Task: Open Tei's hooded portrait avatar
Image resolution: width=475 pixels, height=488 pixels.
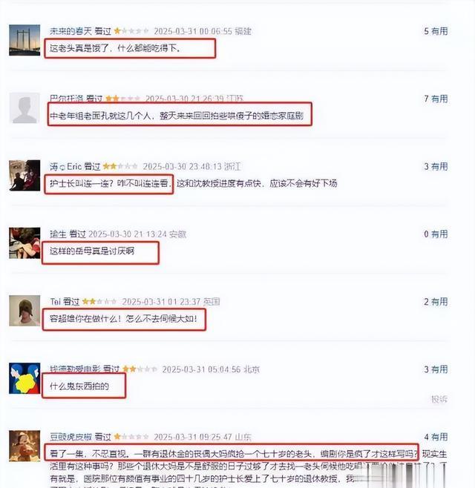Action: (x=24, y=311)
